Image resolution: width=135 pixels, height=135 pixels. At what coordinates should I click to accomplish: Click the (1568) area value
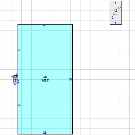click(45, 80)
